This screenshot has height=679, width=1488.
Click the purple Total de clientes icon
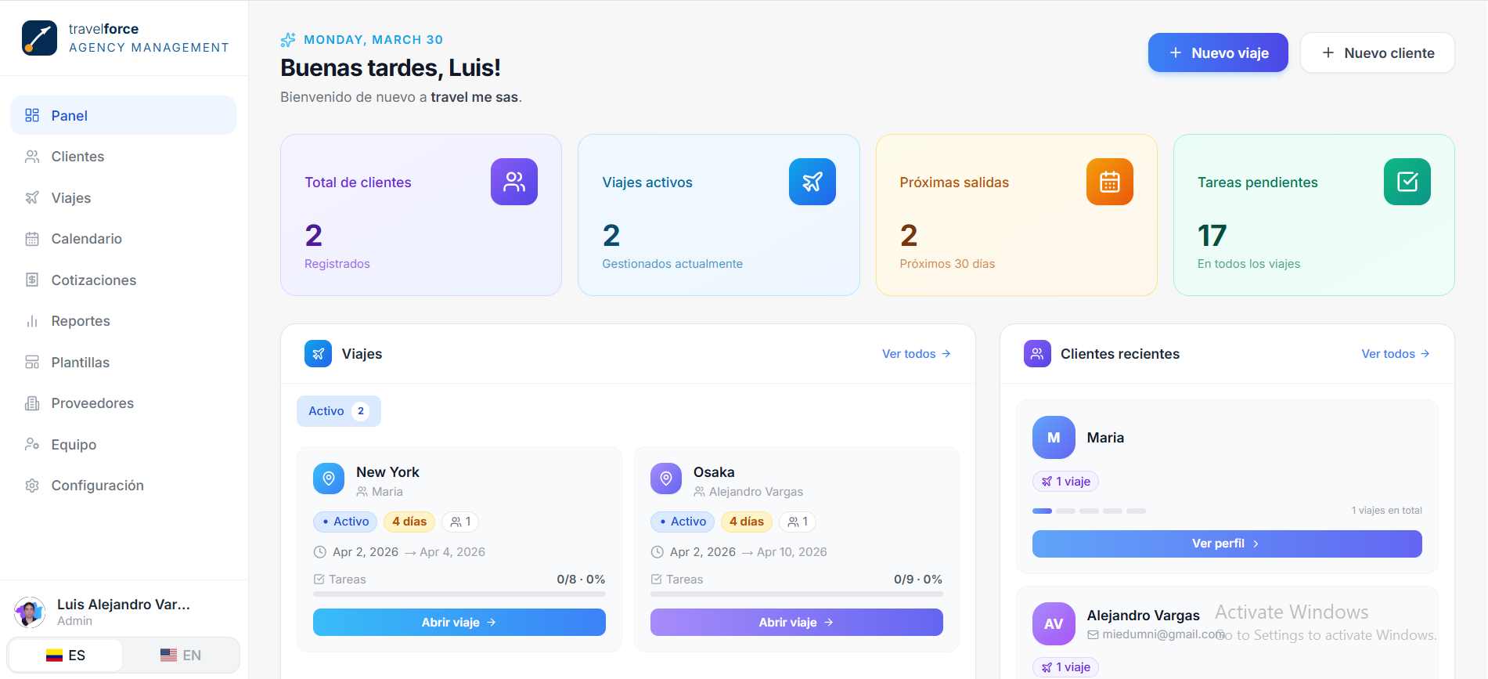[513, 182]
